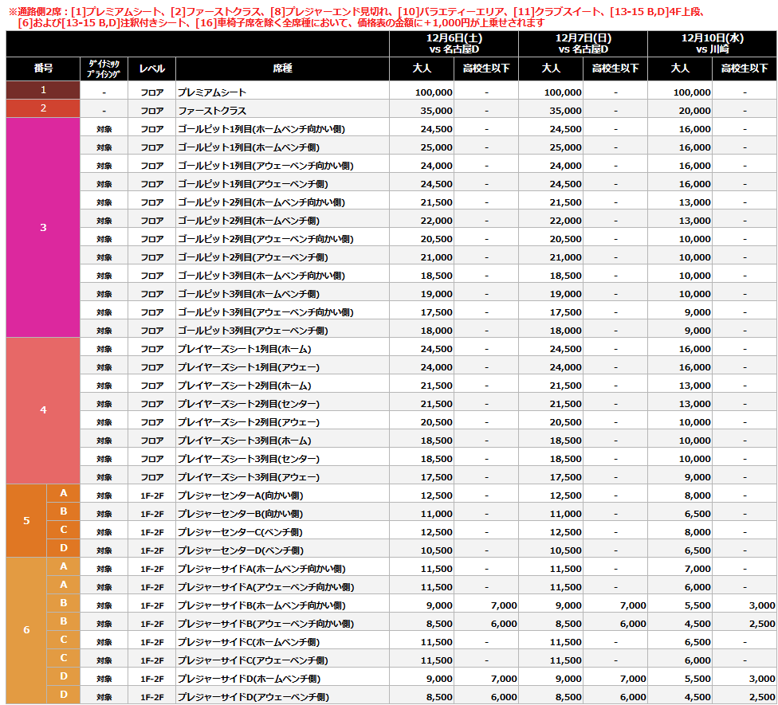Click プレジャーセンターA(向かい側) seat name

(240, 495)
